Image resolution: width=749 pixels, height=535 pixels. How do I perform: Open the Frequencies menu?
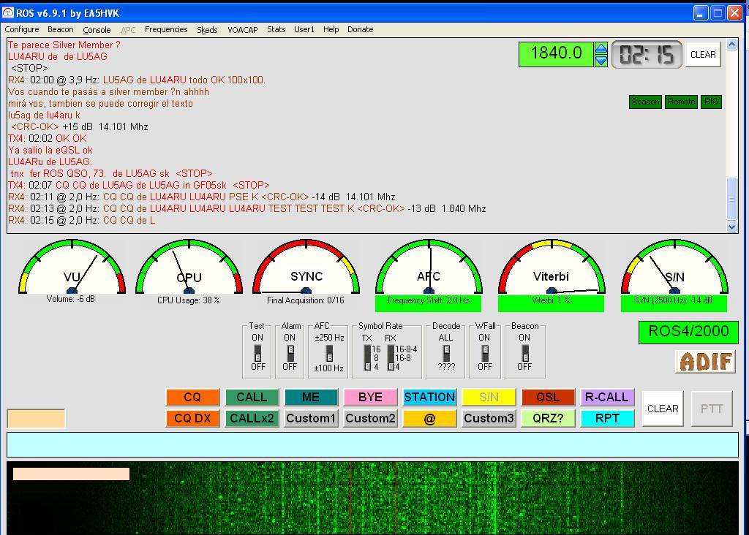pyautogui.click(x=166, y=29)
